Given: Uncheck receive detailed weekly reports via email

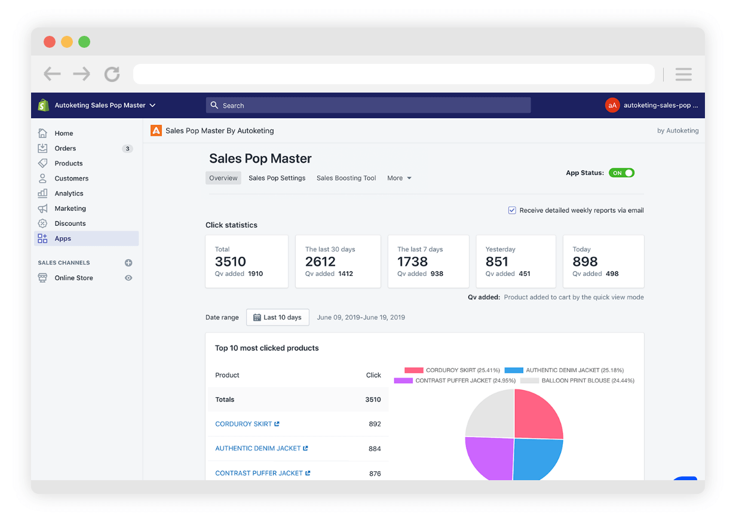Looking at the screenshot, I should 512,210.
